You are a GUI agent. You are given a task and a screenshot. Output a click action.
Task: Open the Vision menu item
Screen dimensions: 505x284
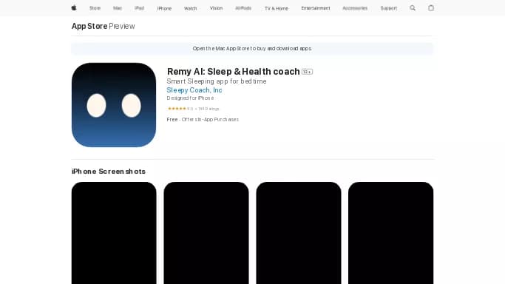(x=216, y=8)
